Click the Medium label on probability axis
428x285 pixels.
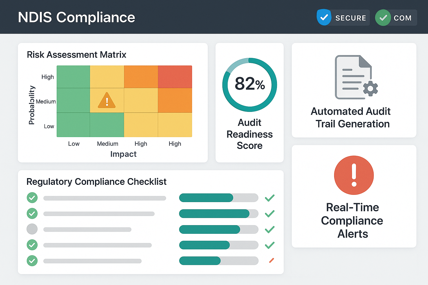46,102
